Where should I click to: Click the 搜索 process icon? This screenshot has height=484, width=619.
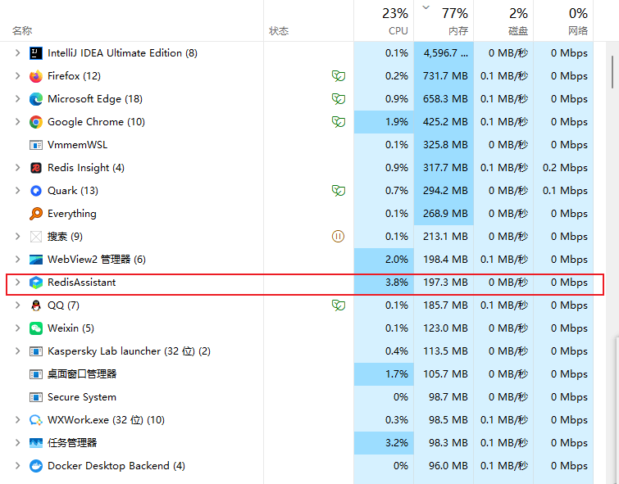[36, 237]
